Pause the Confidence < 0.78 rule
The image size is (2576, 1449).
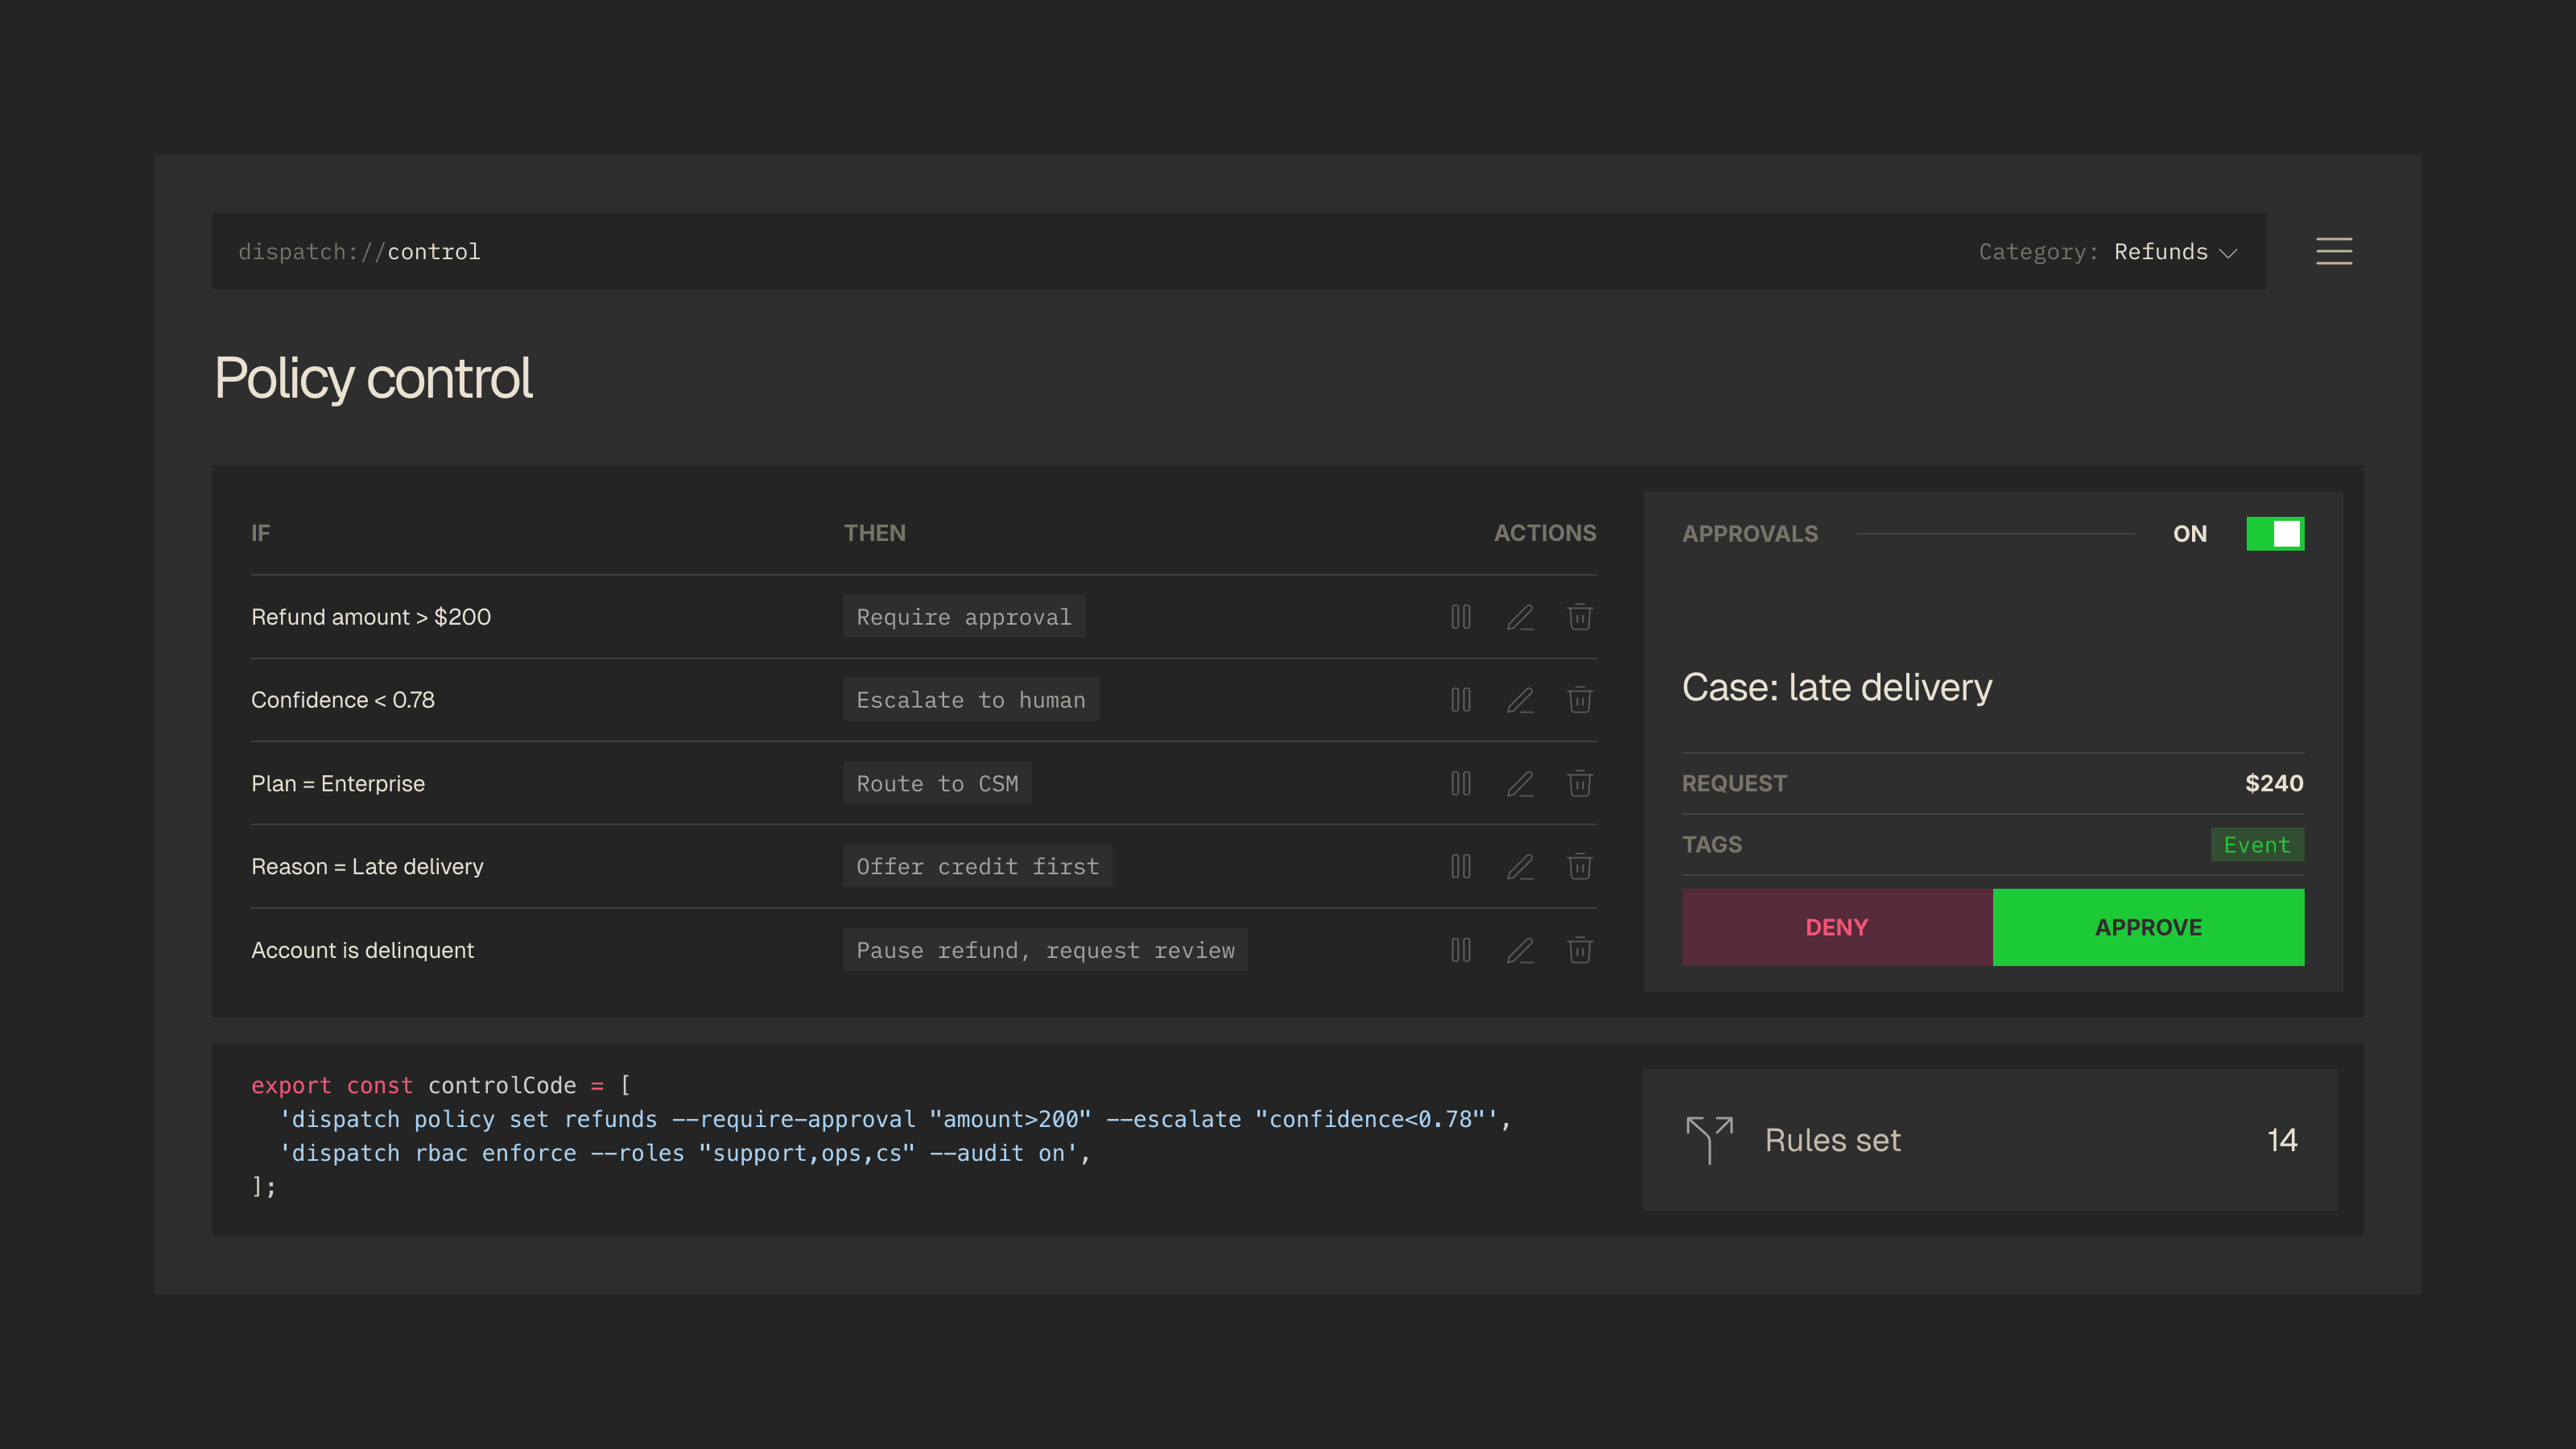click(1460, 700)
